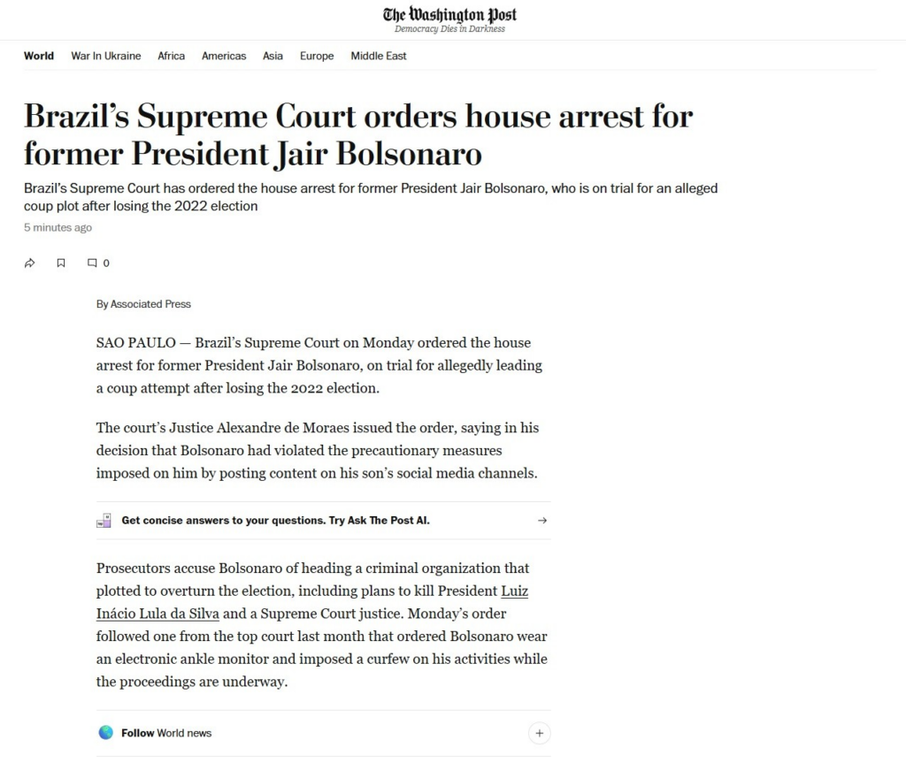Go to War In Ukraine section

pos(106,56)
